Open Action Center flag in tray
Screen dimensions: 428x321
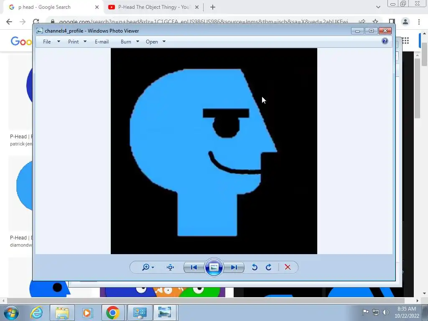click(365, 312)
